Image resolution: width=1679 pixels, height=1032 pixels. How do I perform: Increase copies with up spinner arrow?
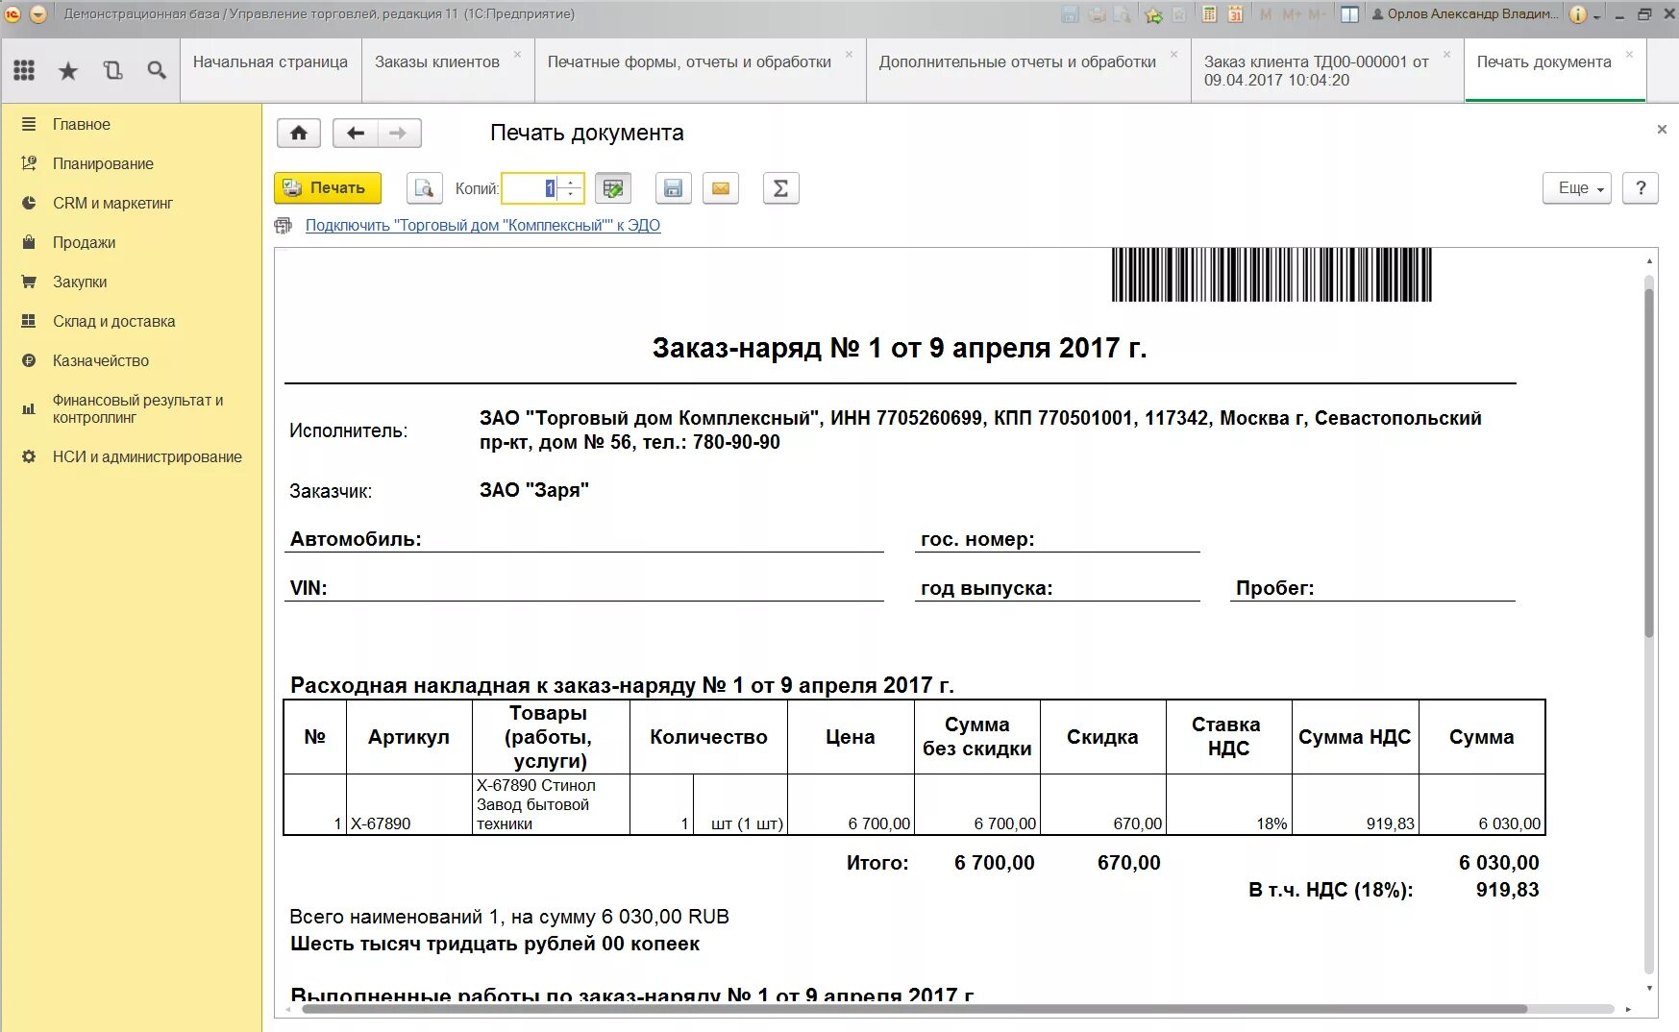point(571,182)
